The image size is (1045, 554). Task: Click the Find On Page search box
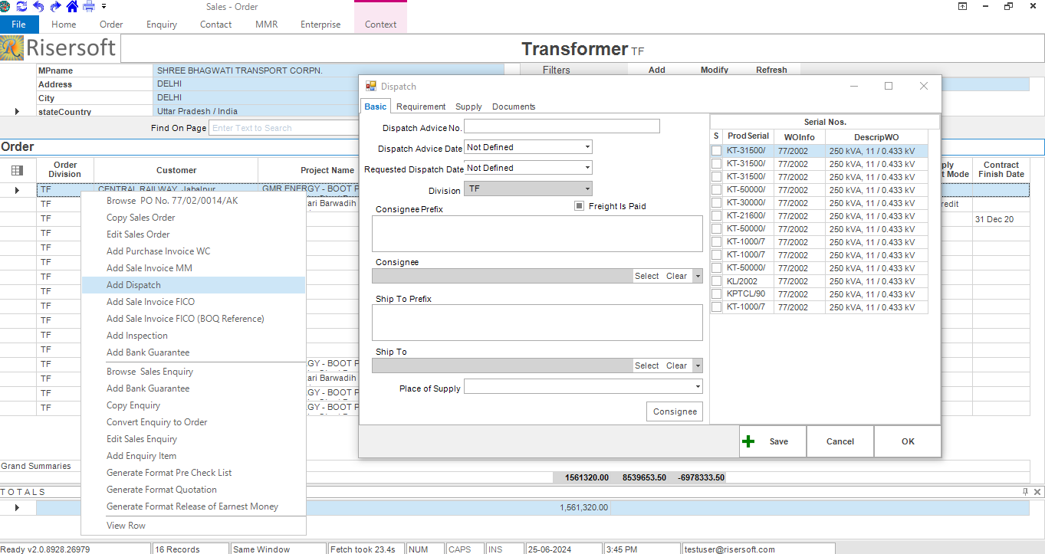click(x=284, y=128)
